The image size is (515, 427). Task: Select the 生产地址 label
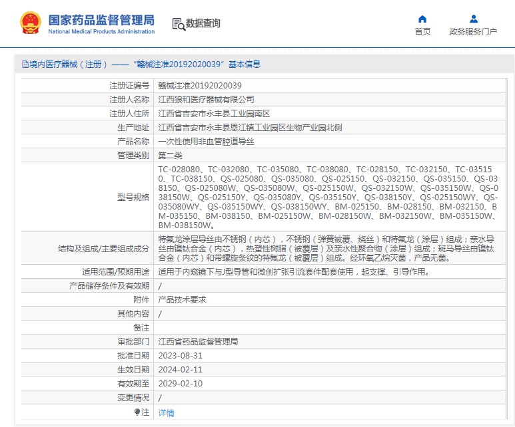[x=133, y=128]
